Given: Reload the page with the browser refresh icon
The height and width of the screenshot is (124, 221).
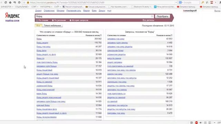Looking at the screenshot, I should click(x=6, y=2).
